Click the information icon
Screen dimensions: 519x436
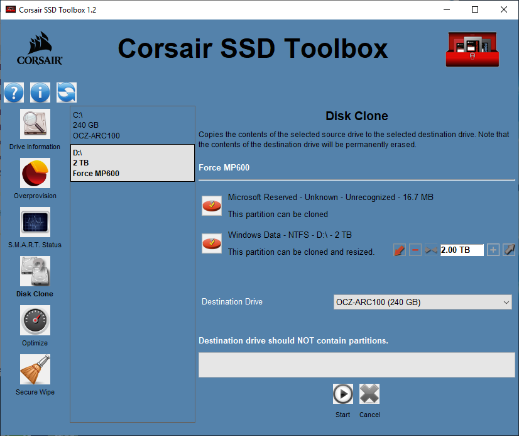[40, 92]
